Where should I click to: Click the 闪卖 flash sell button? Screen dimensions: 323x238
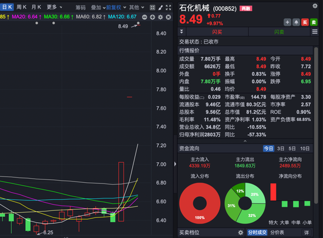click(279, 32)
